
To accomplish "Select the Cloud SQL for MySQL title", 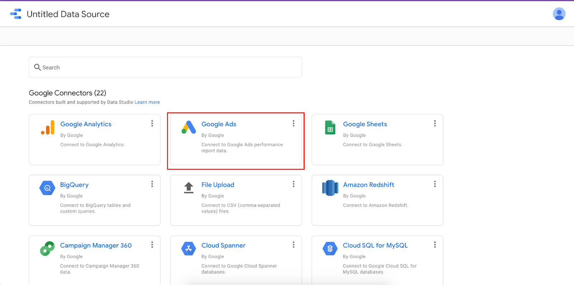I will pyautogui.click(x=375, y=245).
